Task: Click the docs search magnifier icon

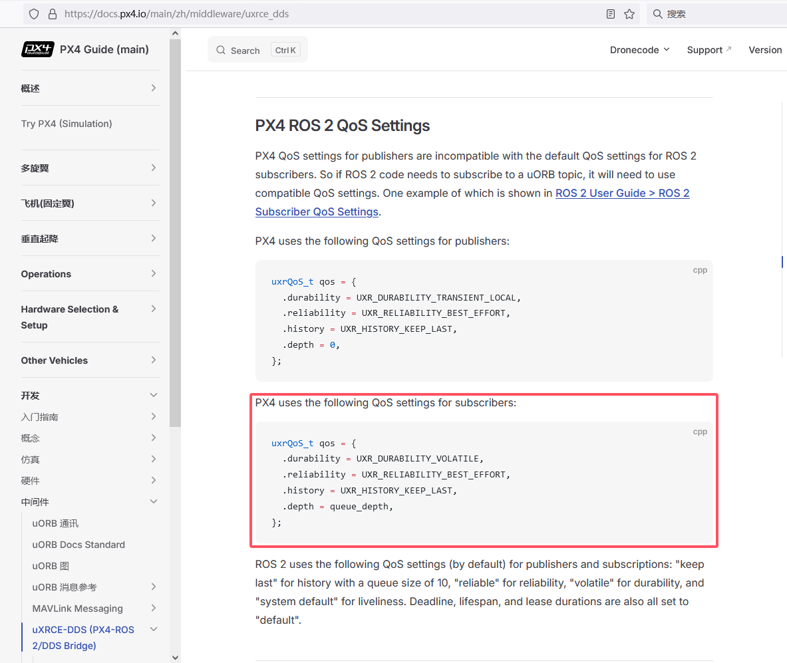Action: tap(221, 50)
